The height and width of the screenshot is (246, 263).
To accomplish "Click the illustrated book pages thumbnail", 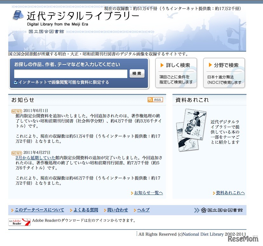I will click(x=191, y=130).
